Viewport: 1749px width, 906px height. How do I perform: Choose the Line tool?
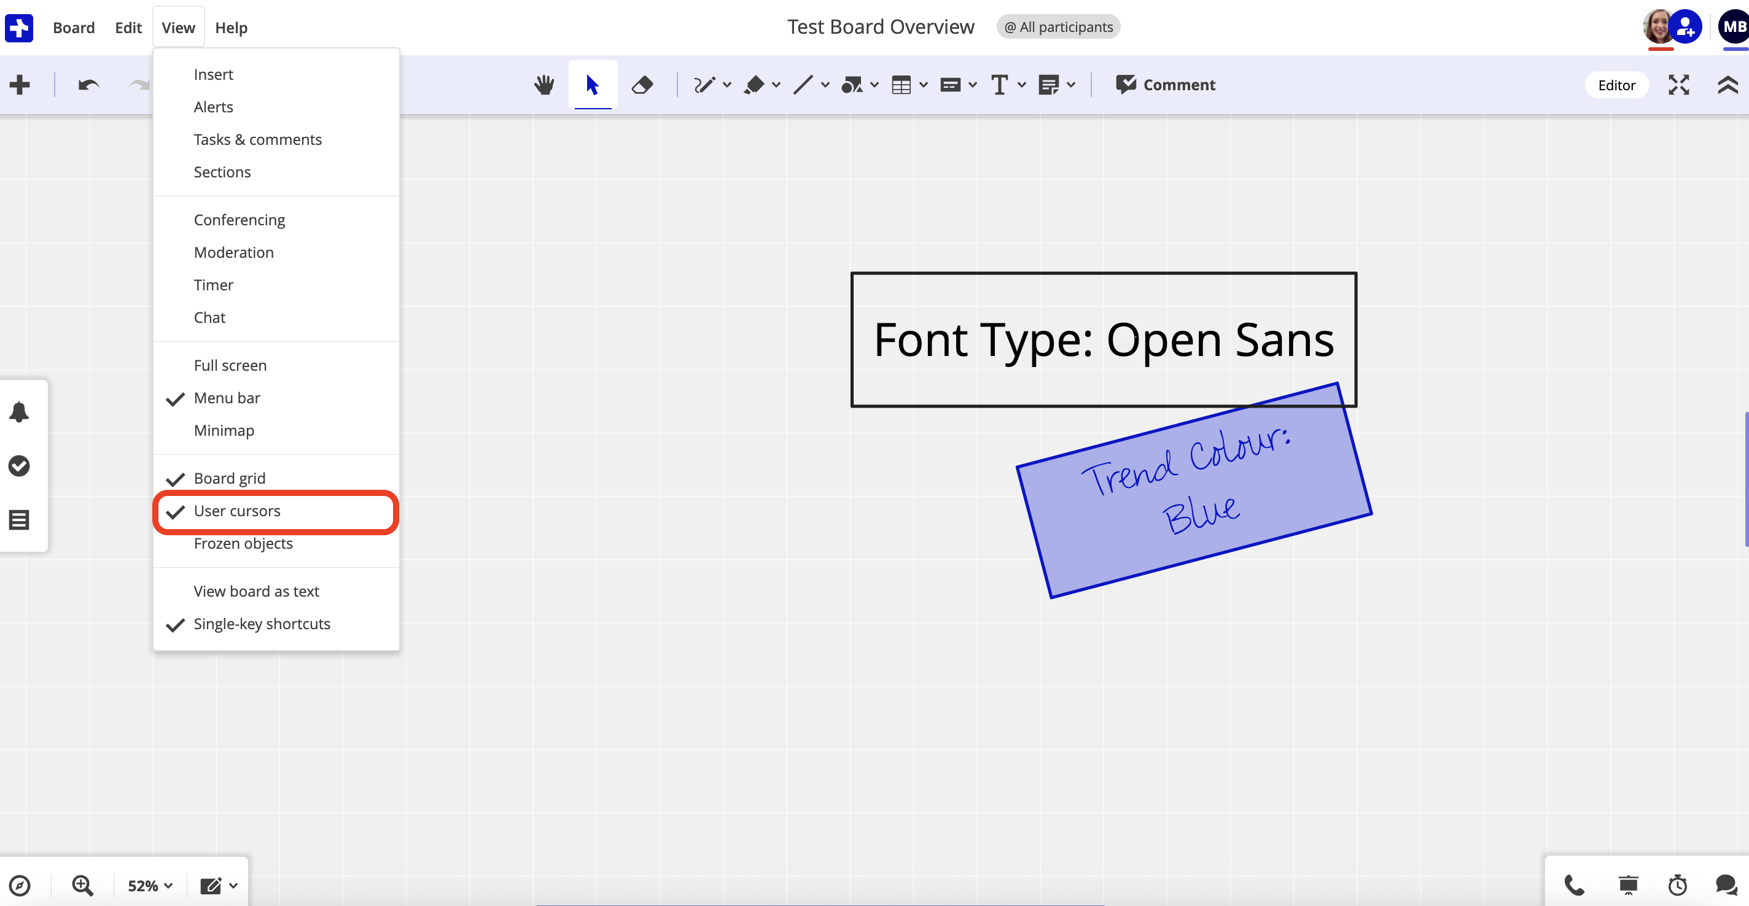pyautogui.click(x=804, y=85)
